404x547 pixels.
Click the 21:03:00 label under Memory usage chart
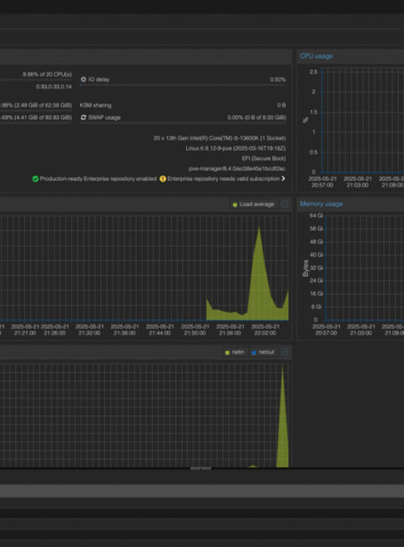pos(361,332)
